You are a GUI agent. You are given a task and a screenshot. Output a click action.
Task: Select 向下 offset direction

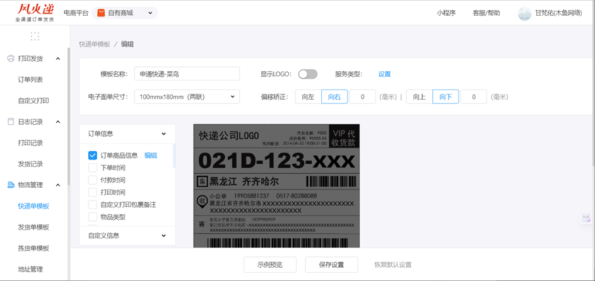tap(445, 97)
